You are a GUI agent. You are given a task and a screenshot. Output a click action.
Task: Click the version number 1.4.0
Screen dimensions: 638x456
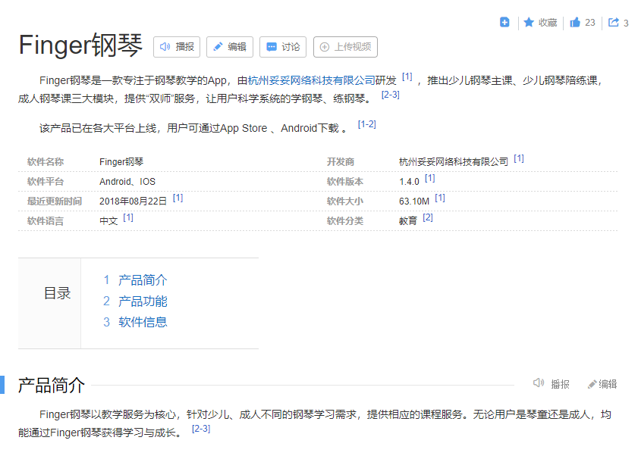click(x=409, y=182)
